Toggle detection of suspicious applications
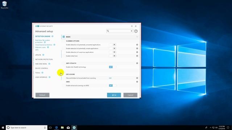This screenshot has width=232, height=130. pyautogui.click(x=112, y=52)
